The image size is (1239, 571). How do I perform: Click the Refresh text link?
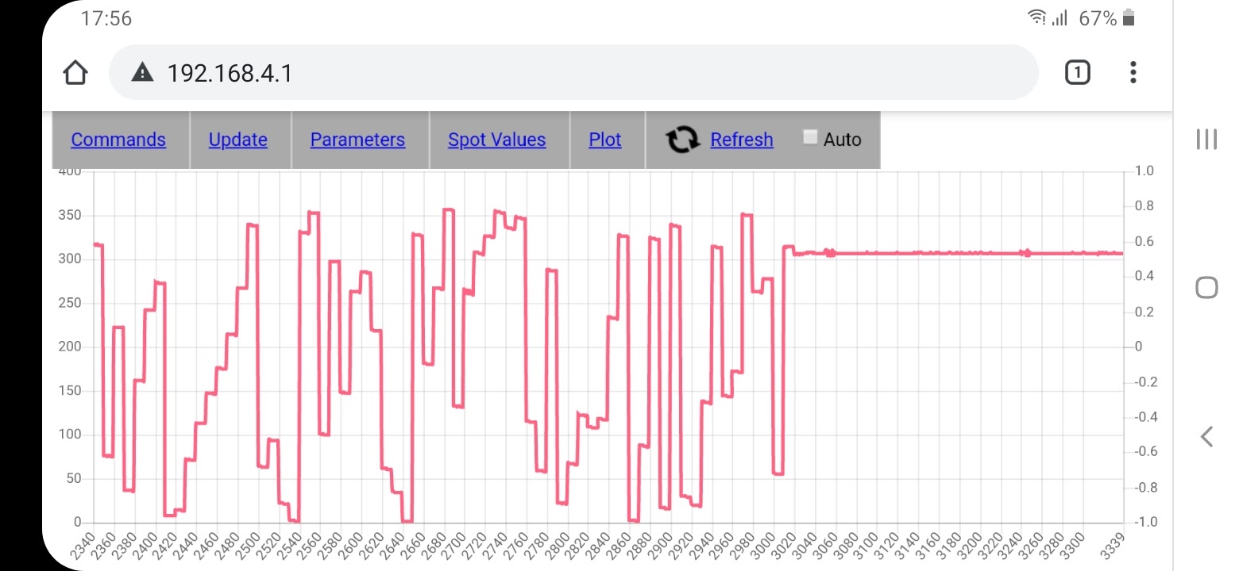[741, 140]
